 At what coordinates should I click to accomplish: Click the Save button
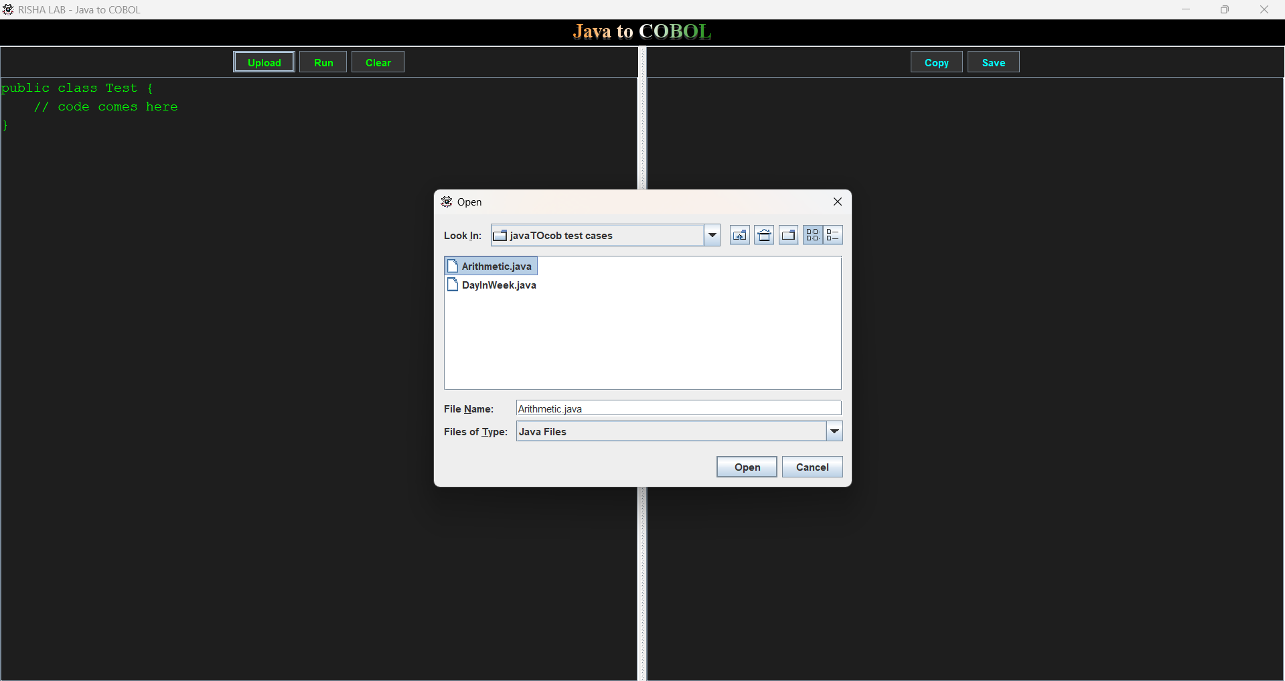click(x=993, y=62)
